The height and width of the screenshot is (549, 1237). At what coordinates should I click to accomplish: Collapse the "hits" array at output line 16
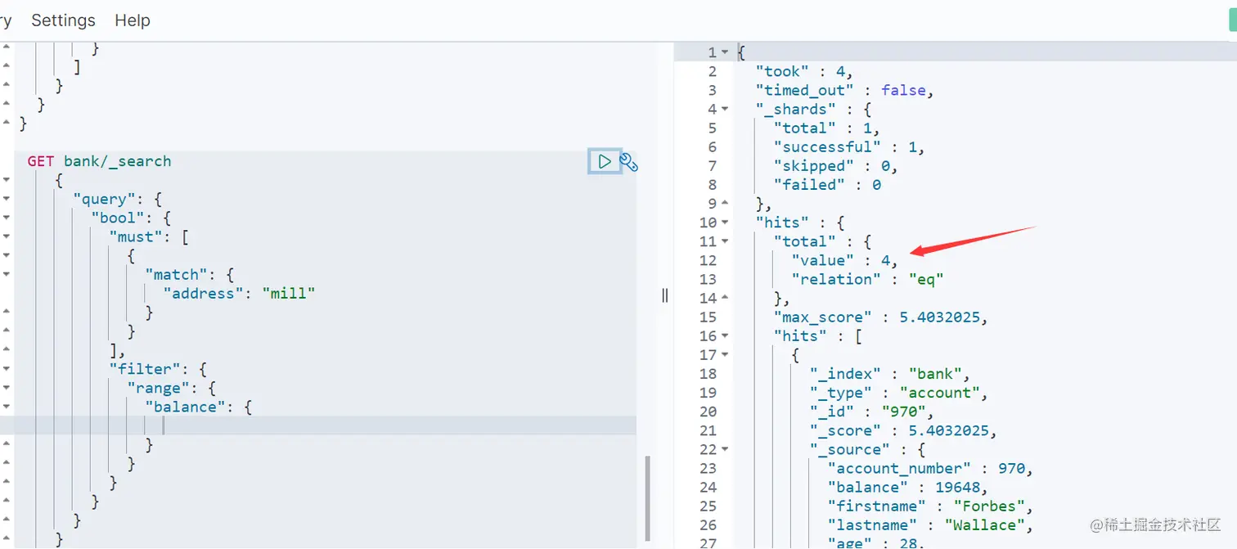pyautogui.click(x=725, y=336)
